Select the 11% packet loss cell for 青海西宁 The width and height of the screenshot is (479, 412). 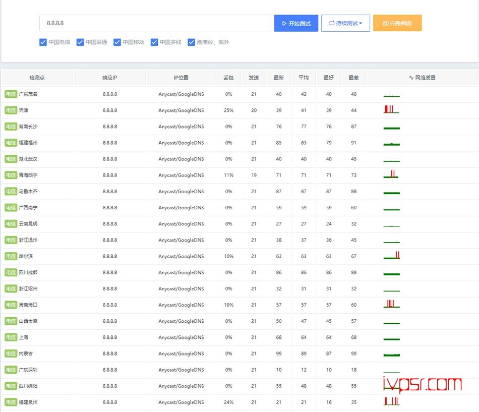(x=228, y=175)
